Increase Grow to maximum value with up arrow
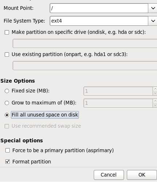 pyautogui.click(x=155, y=101)
